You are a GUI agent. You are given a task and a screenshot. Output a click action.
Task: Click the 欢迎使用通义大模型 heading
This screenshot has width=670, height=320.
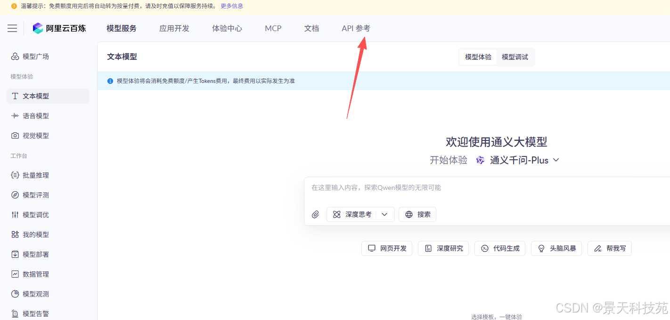coord(497,142)
